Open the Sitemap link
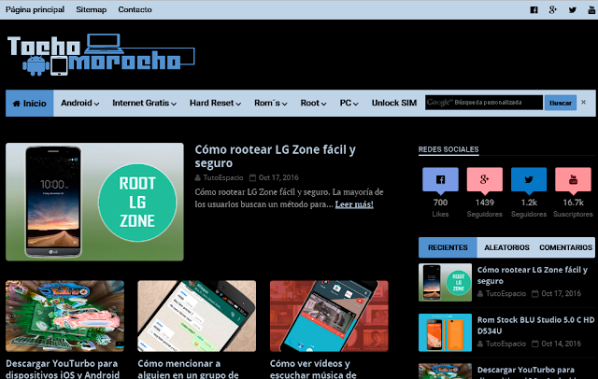 click(92, 9)
